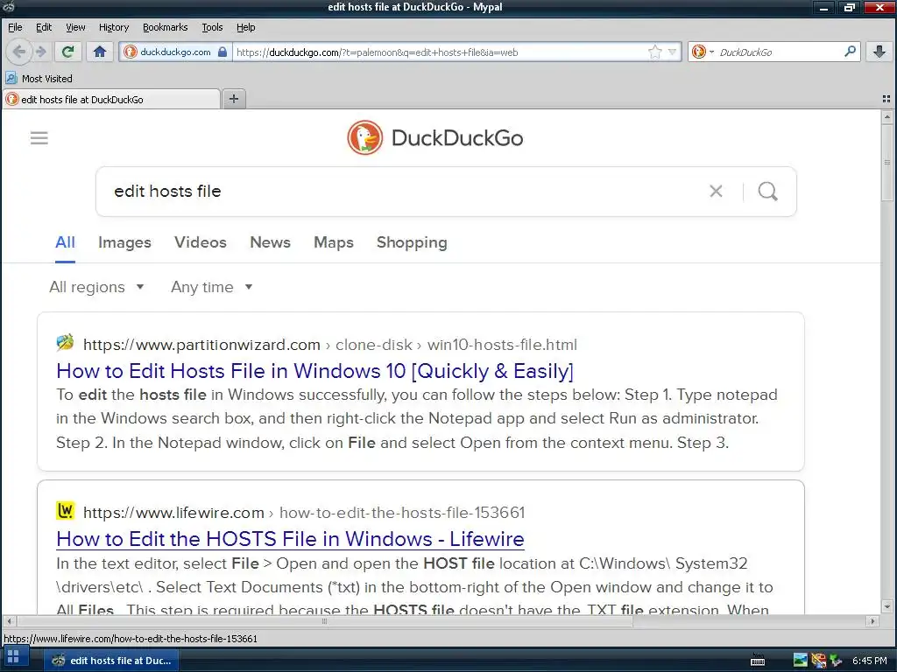Select the All results tab

click(x=65, y=242)
